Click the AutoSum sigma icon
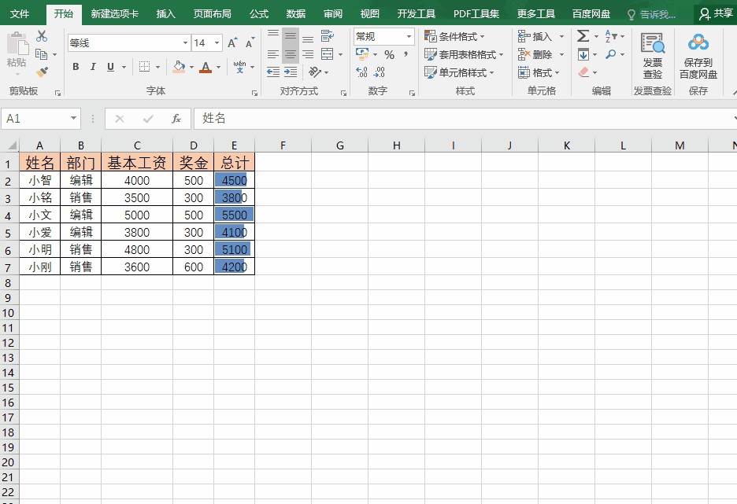 click(583, 36)
